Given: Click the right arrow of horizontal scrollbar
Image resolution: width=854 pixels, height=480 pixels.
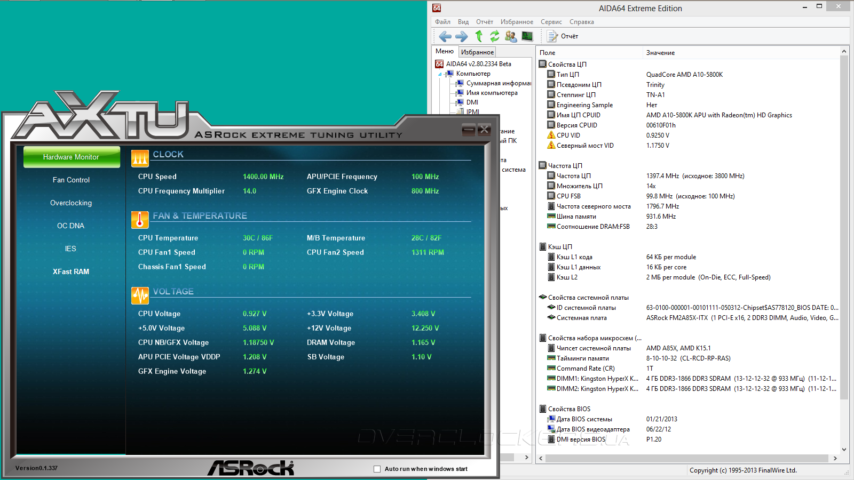Looking at the screenshot, I should click(x=835, y=458).
